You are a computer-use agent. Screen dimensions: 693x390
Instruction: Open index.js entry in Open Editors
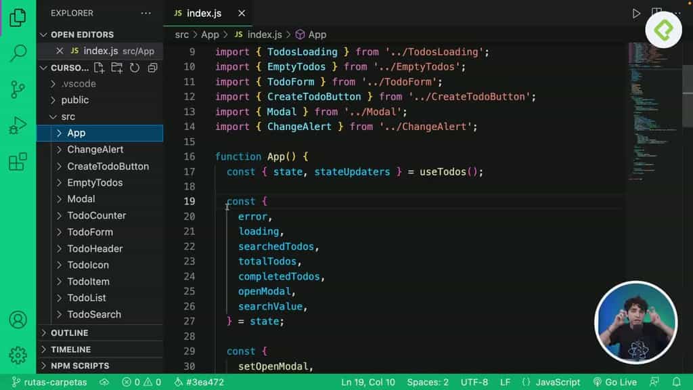pyautogui.click(x=100, y=51)
